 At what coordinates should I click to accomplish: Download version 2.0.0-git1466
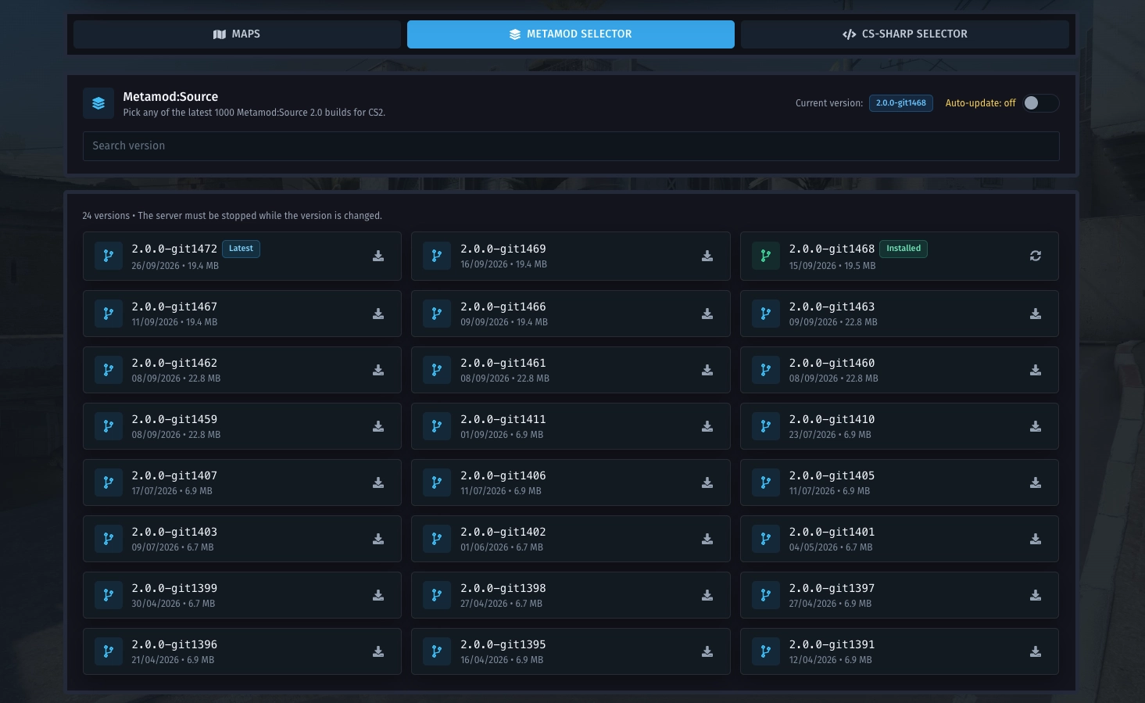tap(707, 314)
